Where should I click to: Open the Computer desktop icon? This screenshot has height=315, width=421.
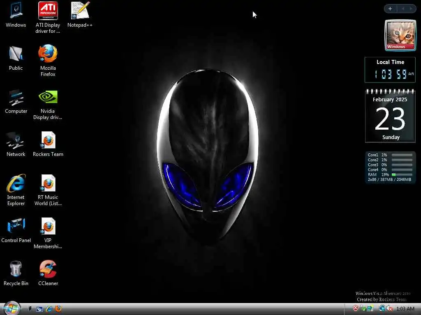16,101
